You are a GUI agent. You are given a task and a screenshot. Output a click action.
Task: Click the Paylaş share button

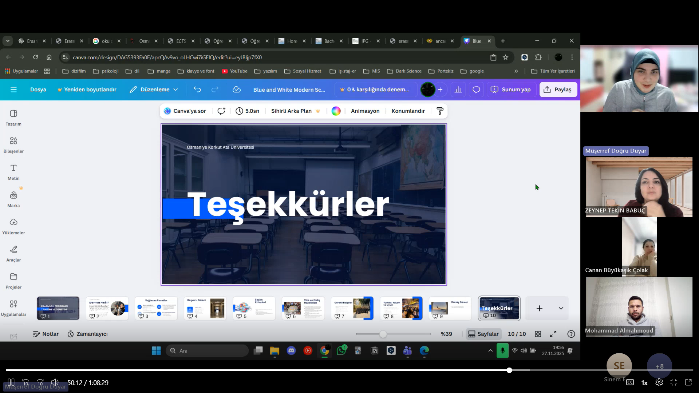[x=558, y=90]
